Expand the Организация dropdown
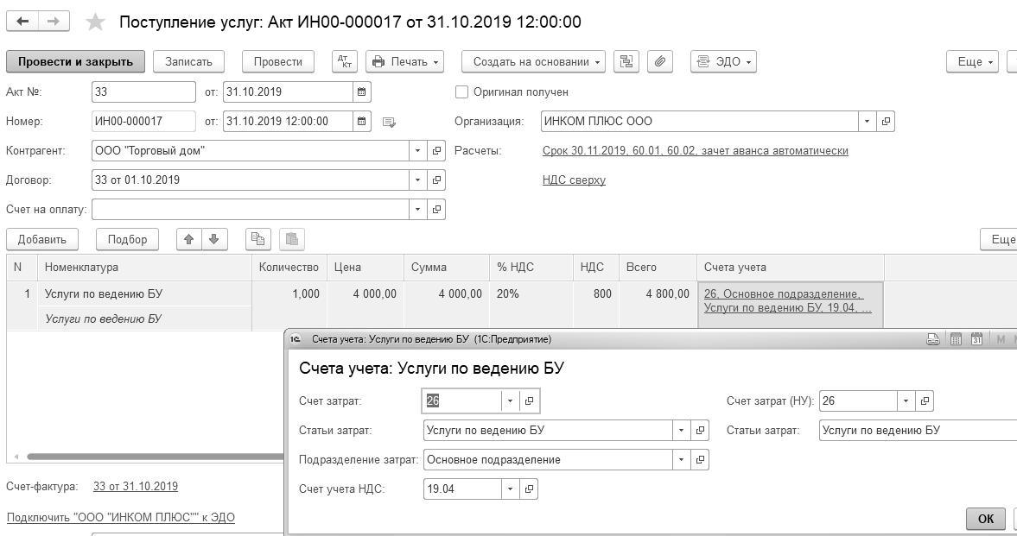The width and height of the screenshot is (1017, 536). [868, 122]
